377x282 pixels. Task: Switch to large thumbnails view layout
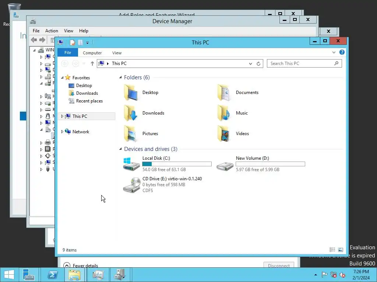341,250
